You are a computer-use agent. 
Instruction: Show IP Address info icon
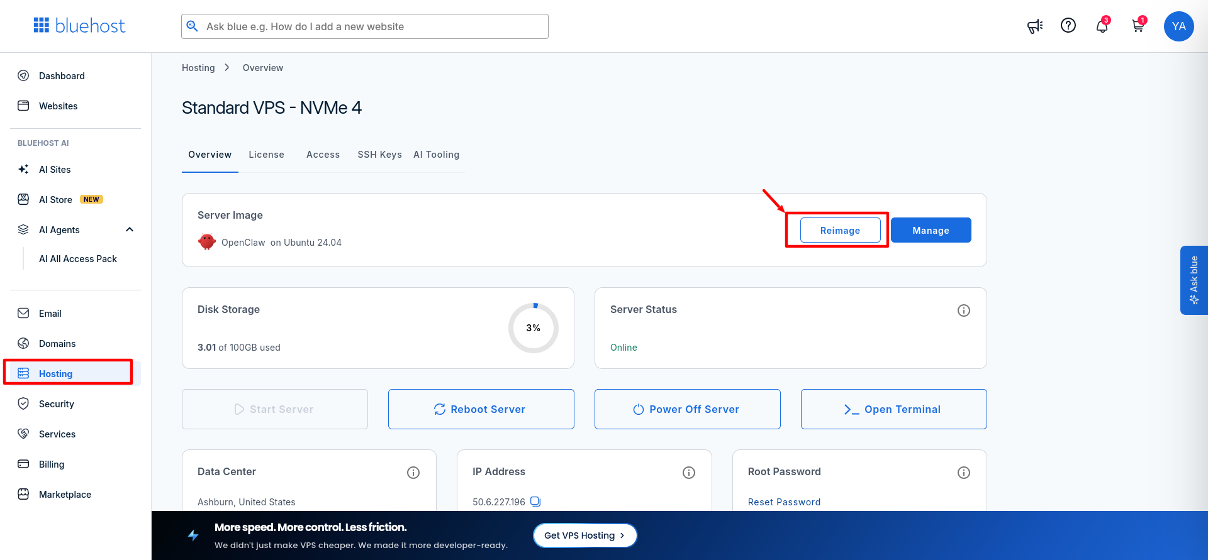(x=689, y=473)
